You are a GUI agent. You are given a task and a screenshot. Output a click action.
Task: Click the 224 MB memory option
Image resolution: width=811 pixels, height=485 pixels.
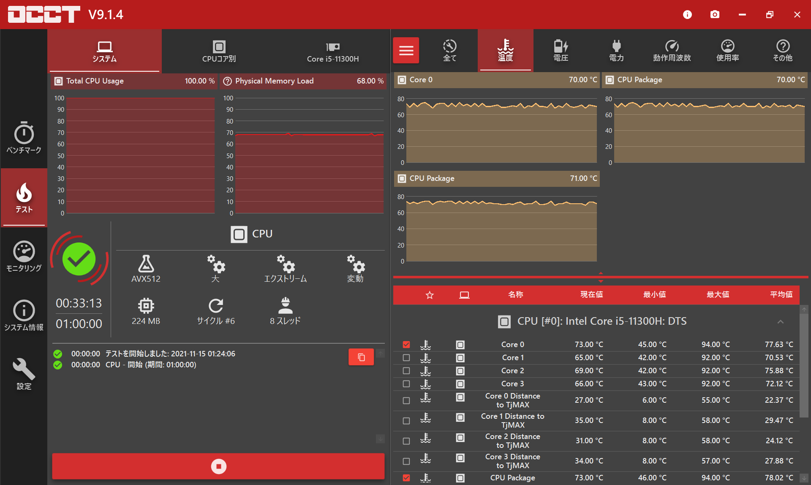coord(146,311)
